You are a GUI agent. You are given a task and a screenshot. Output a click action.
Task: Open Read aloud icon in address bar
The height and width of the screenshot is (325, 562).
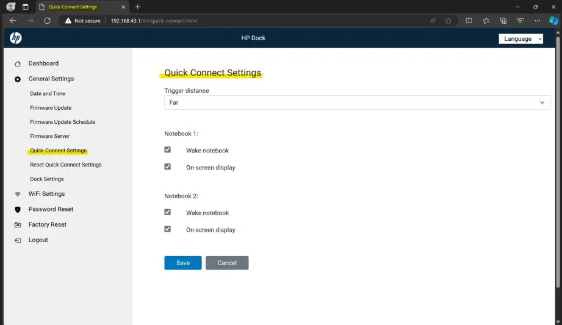click(x=433, y=21)
